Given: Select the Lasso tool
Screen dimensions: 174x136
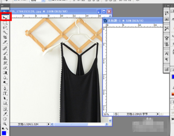Looking at the screenshot, I should (5, 27).
